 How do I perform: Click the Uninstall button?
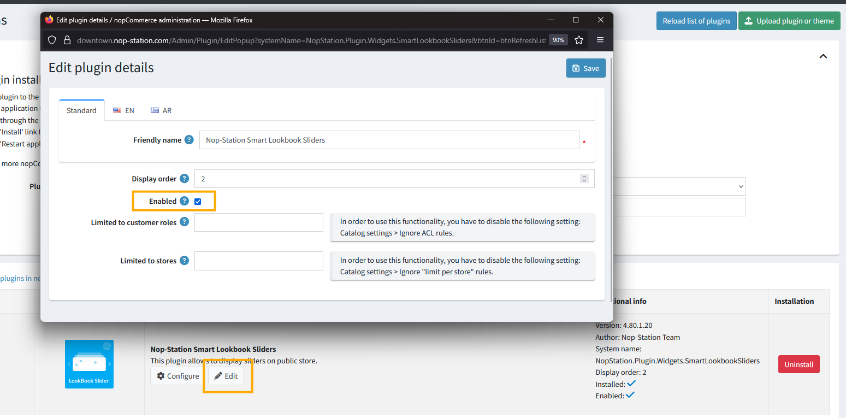798,364
